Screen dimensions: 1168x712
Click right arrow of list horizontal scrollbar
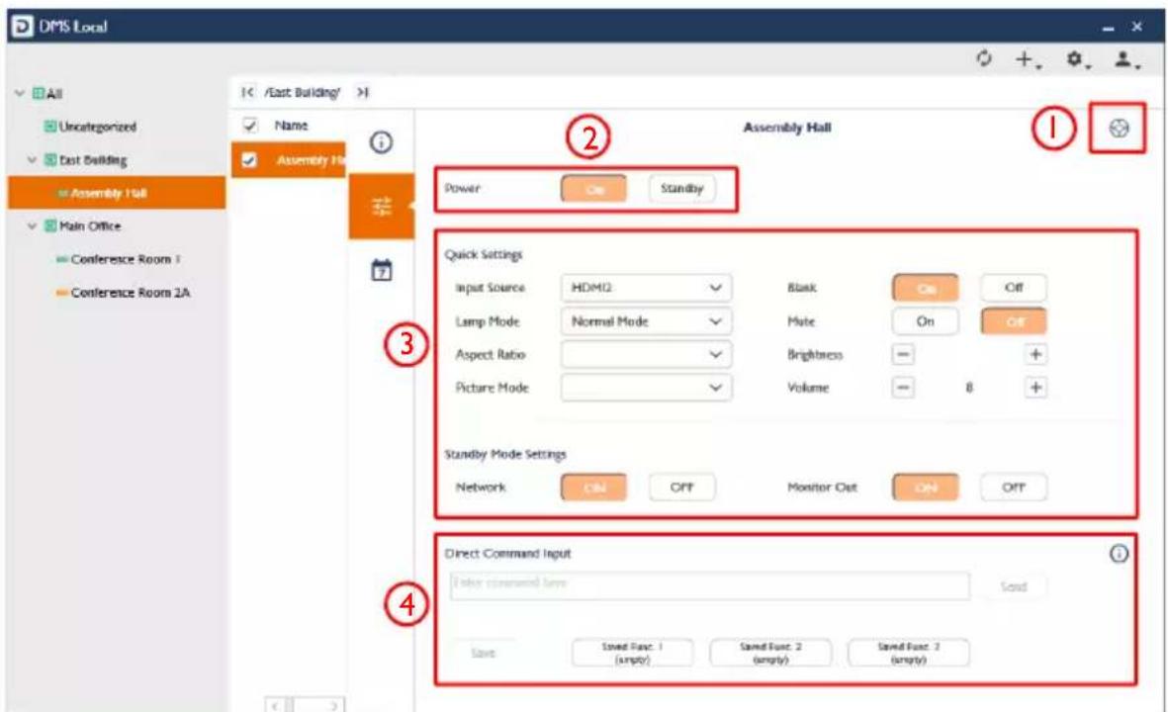click(x=334, y=704)
